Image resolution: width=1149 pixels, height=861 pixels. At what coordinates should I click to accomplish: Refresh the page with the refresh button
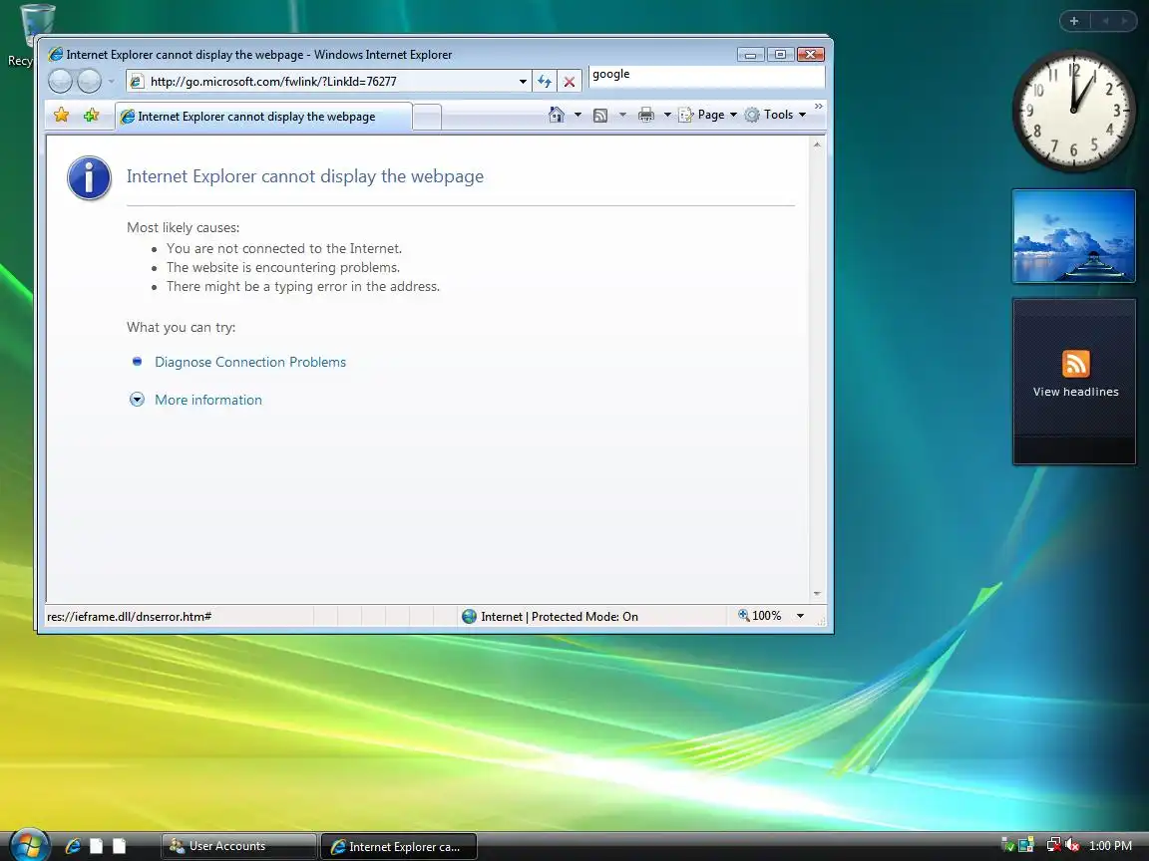coord(544,82)
